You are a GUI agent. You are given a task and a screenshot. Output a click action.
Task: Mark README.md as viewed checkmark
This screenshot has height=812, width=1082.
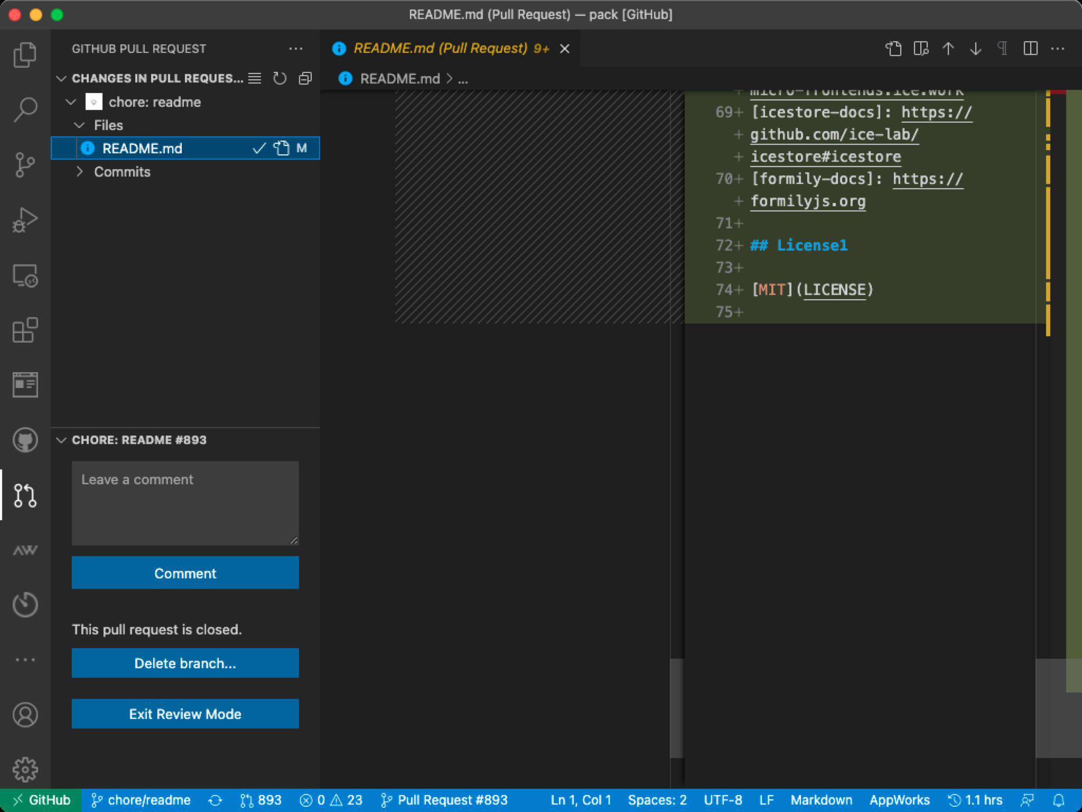259,149
